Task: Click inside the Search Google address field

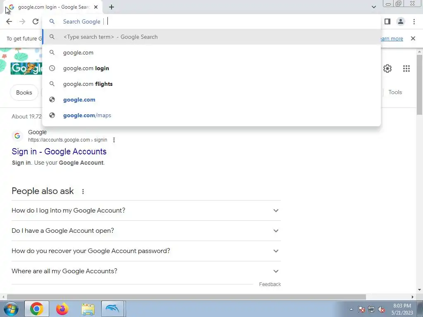Action: click(211, 21)
